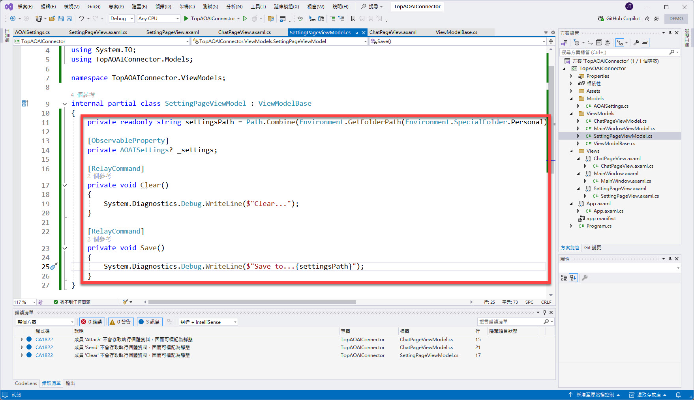Click the Find in Files icon

(271, 19)
